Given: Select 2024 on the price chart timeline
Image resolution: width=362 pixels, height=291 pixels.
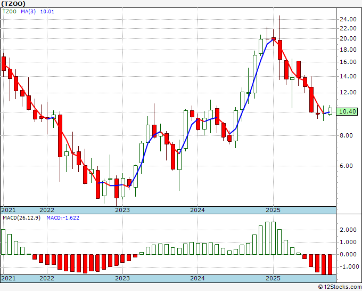Looking at the screenshot, I should pos(198,210).
